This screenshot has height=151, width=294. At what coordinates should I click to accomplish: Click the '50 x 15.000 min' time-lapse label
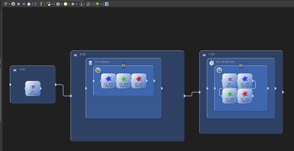coord(225,62)
